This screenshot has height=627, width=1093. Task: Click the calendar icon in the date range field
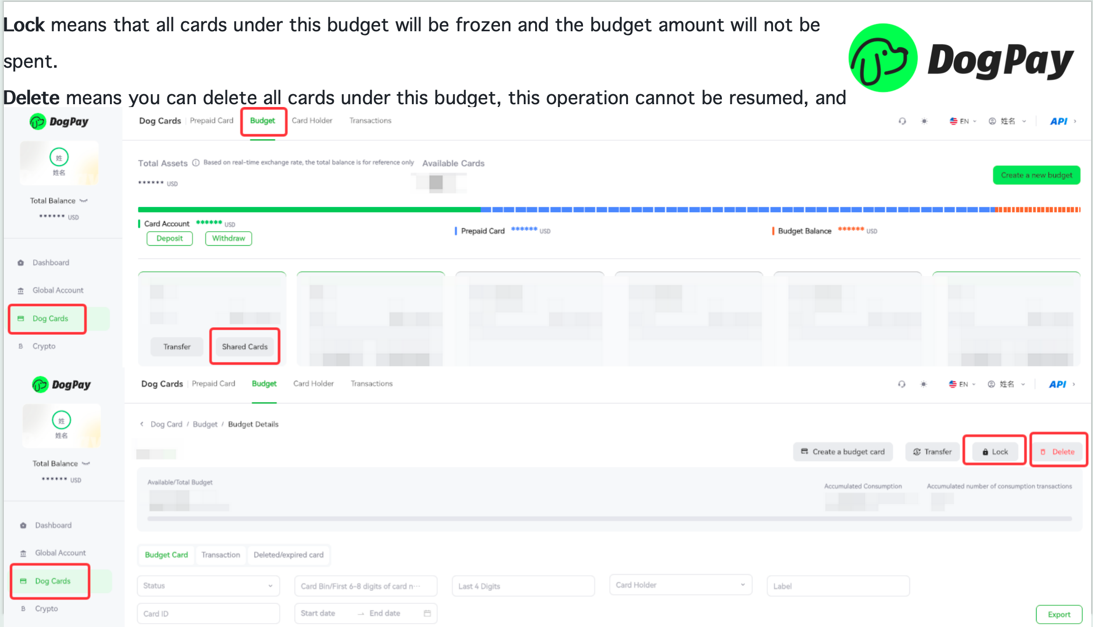point(427,613)
